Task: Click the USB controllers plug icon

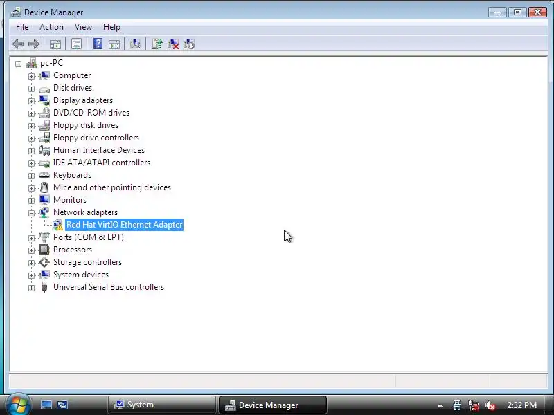Action: coord(44,287)
